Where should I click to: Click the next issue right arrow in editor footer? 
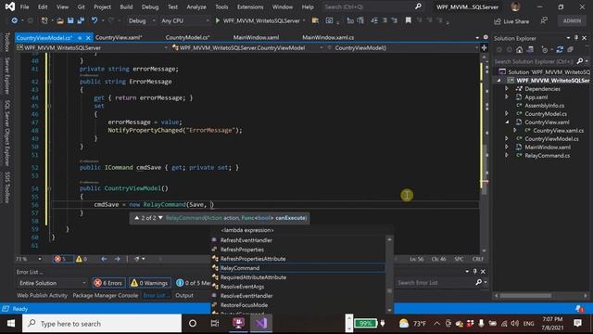coord(118,259)
